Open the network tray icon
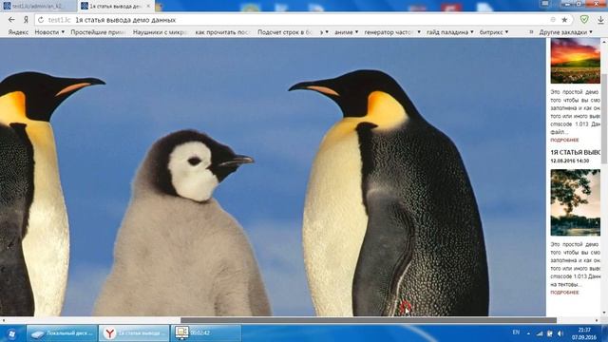This screenshot has width=608, height=342. point(540,333)
